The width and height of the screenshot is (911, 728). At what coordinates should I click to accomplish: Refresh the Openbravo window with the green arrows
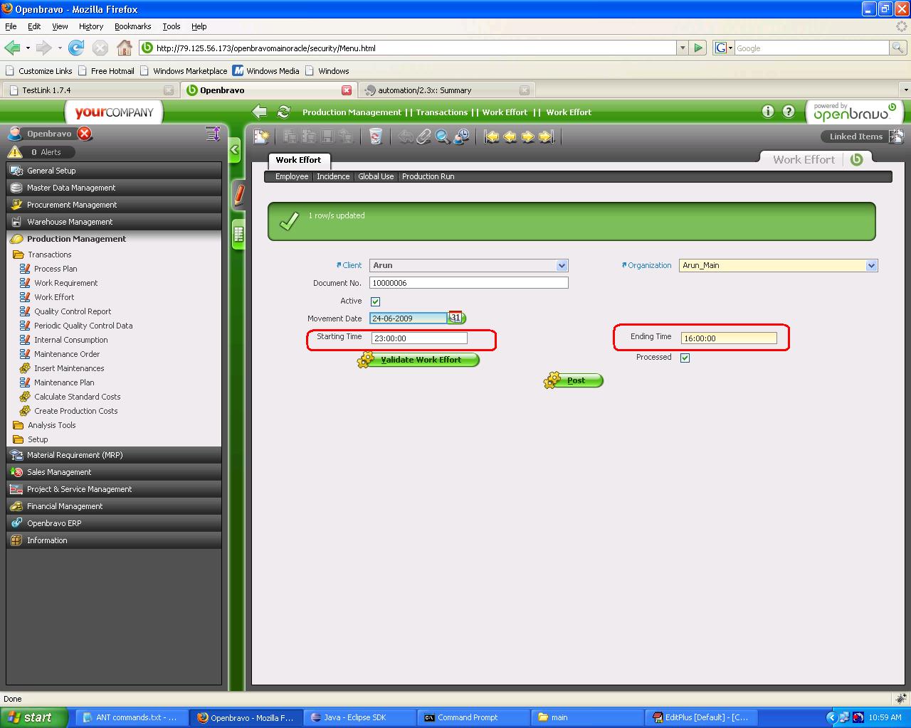point(284,112)
